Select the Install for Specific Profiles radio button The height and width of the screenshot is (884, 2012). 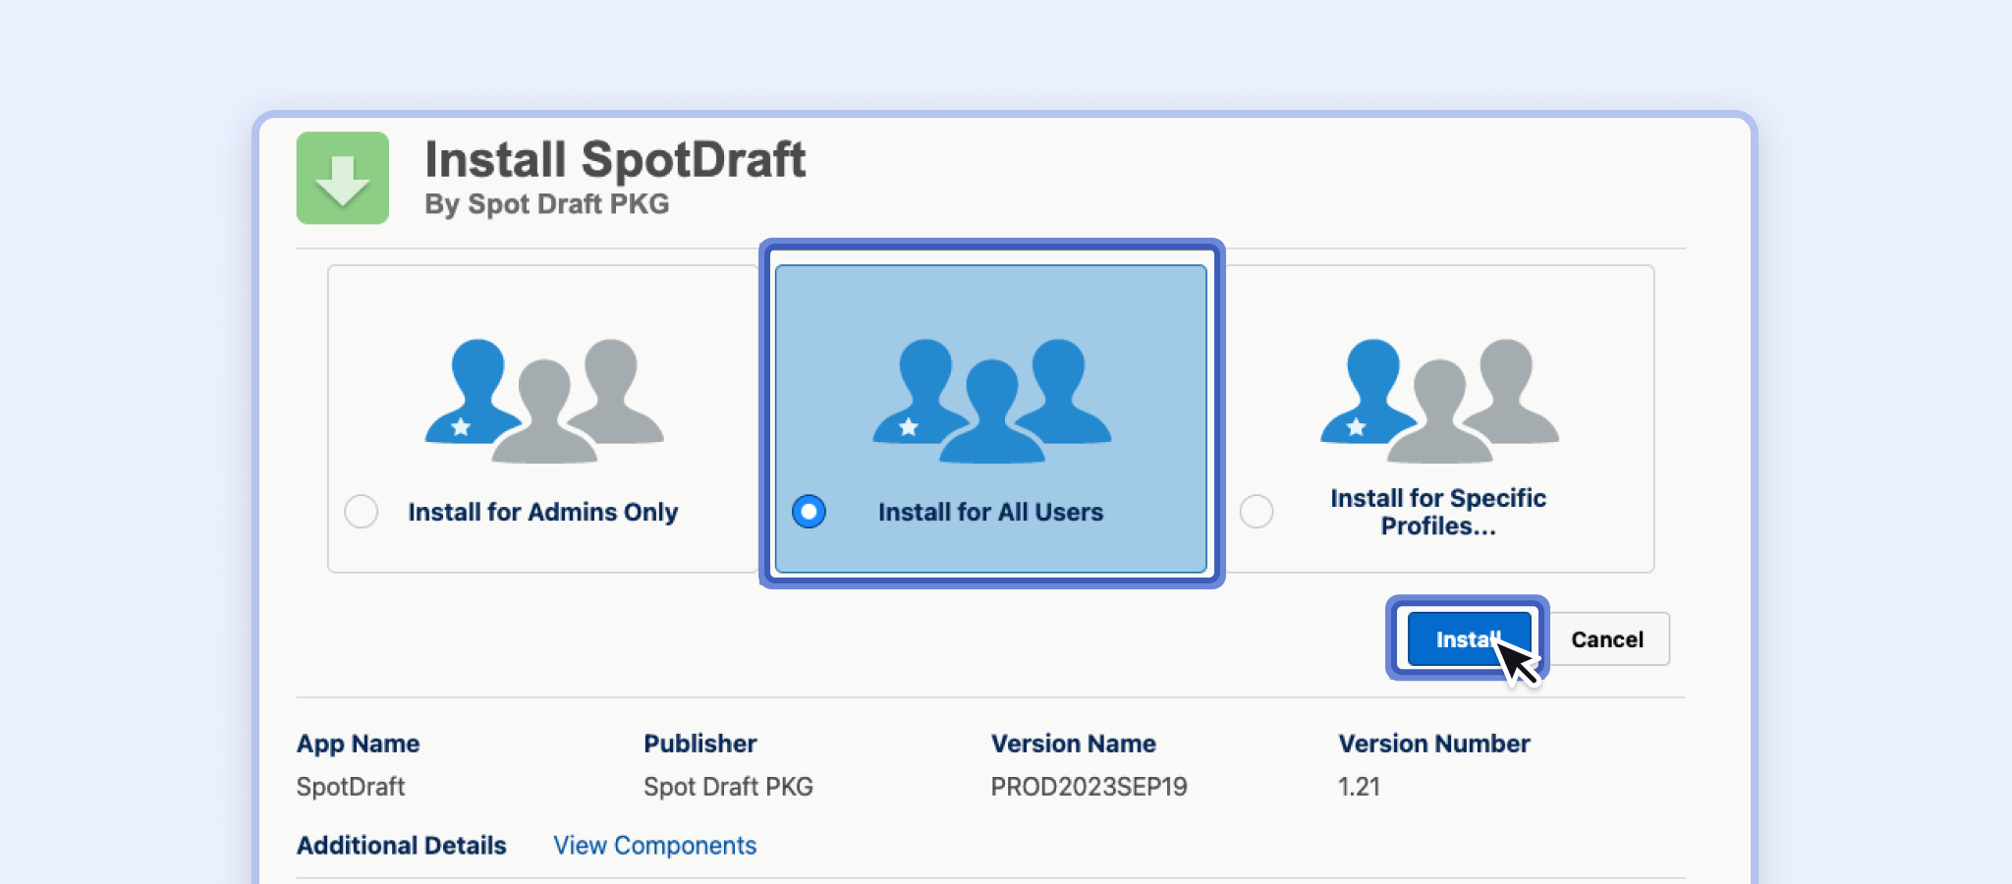tap(1257, 512)
